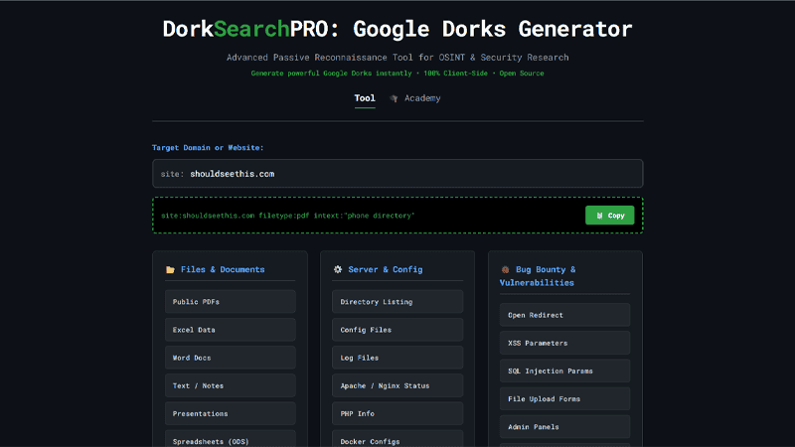Select the XSS Parameters dork

tap(564, 343)
